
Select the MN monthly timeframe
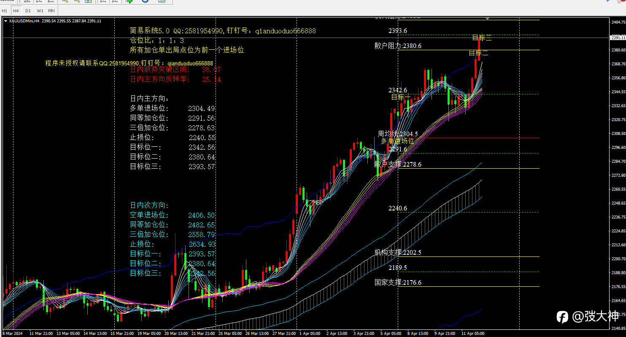tap(51, 10)
